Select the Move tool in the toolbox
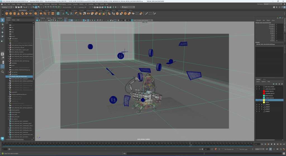Image resolution: width=286 pixels, height=156 pixels. point(3,32)
